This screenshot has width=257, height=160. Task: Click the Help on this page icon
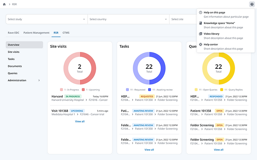[x=200, y=12]
